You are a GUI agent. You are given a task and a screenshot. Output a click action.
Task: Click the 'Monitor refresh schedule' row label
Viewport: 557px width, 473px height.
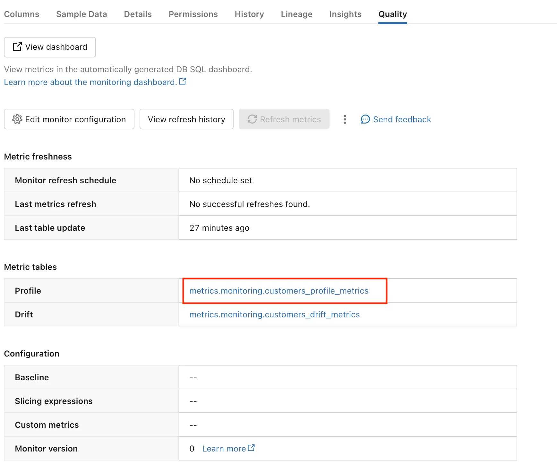click(x=65, y=180)
